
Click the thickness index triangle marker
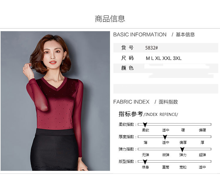[165, 137]
